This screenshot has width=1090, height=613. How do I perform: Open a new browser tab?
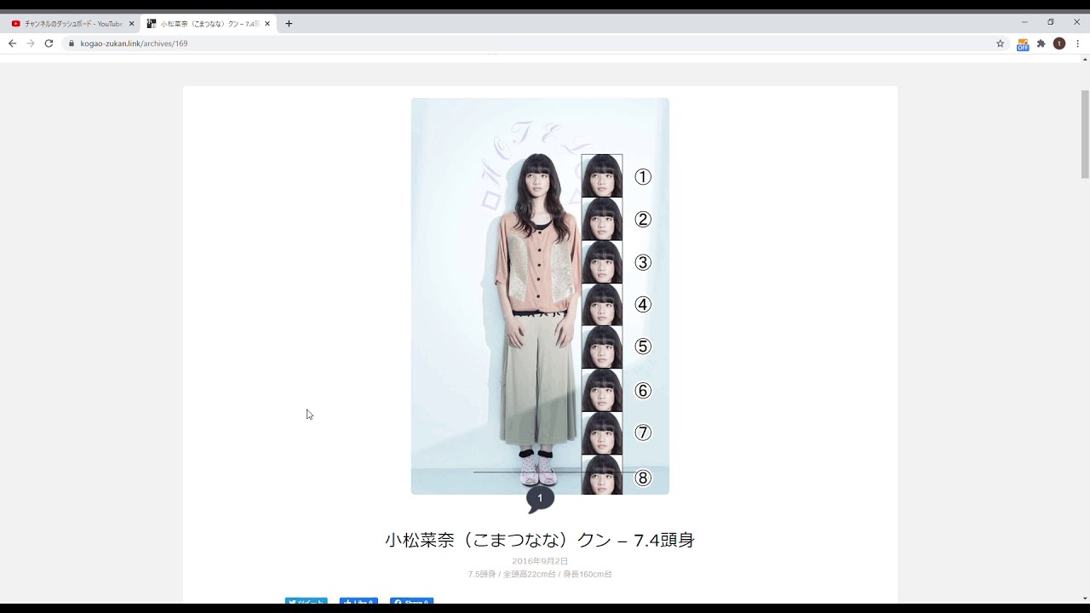coord(289,23)
